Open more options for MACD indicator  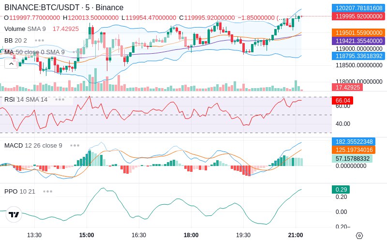pos(75,146)
